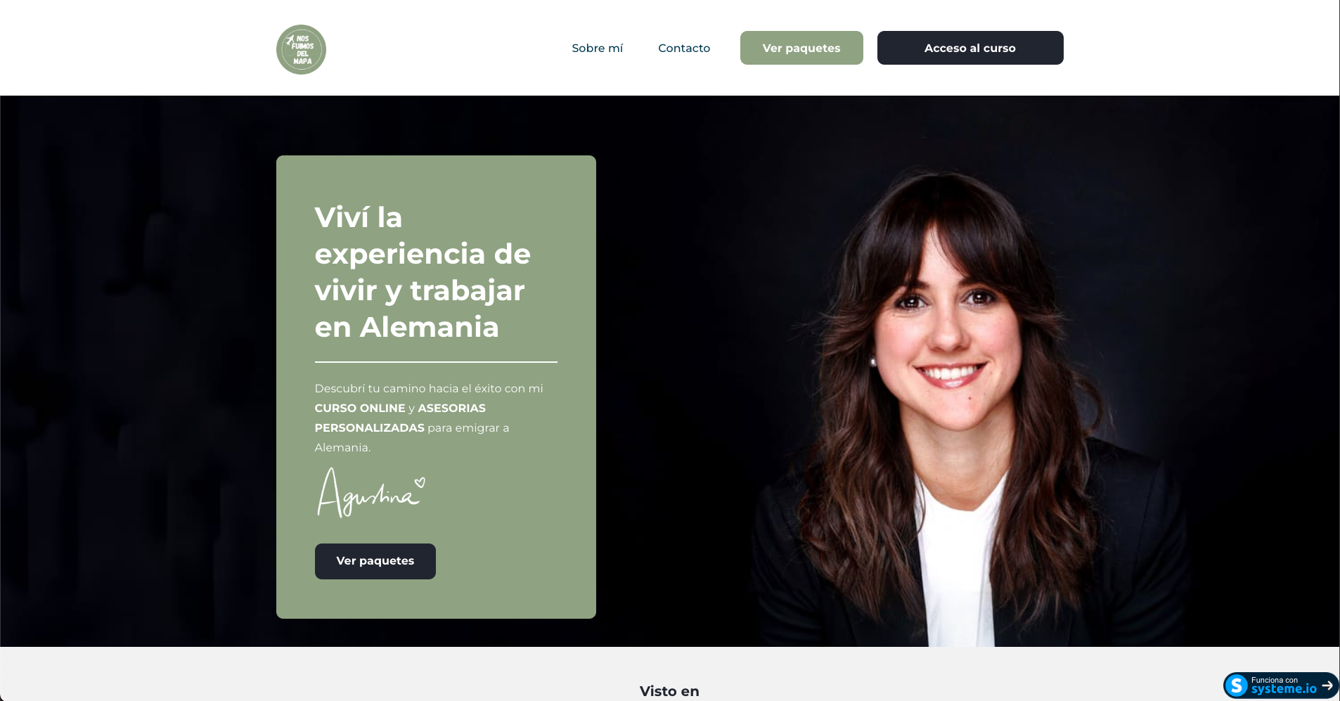Click the Agustina handwritten signature image
This screenshot has width=1340, height=701.
point(371,493)
